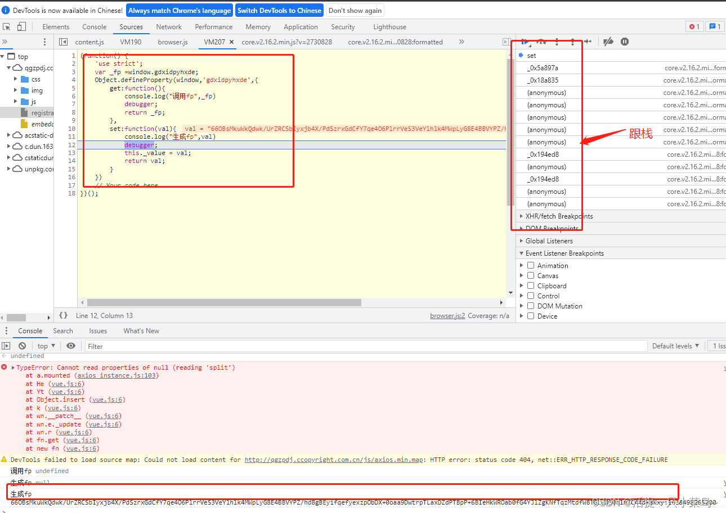Toggle the device toolbar icon

pyautogui.click(x=21, y=26)
